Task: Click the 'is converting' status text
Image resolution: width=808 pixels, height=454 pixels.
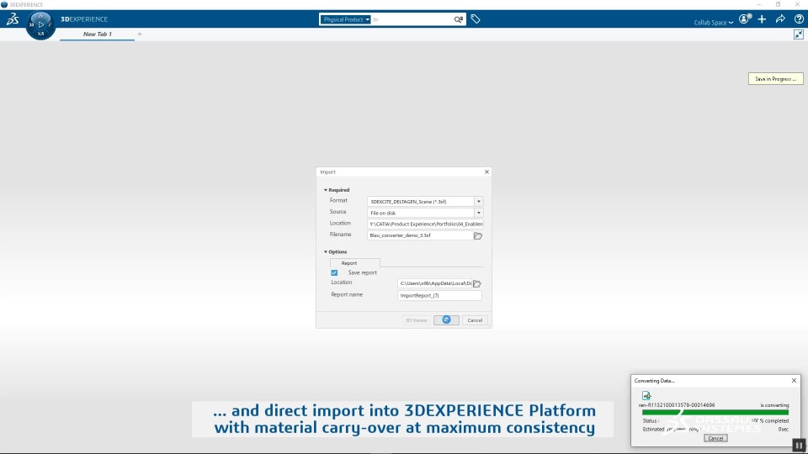Action: [774, 405]
